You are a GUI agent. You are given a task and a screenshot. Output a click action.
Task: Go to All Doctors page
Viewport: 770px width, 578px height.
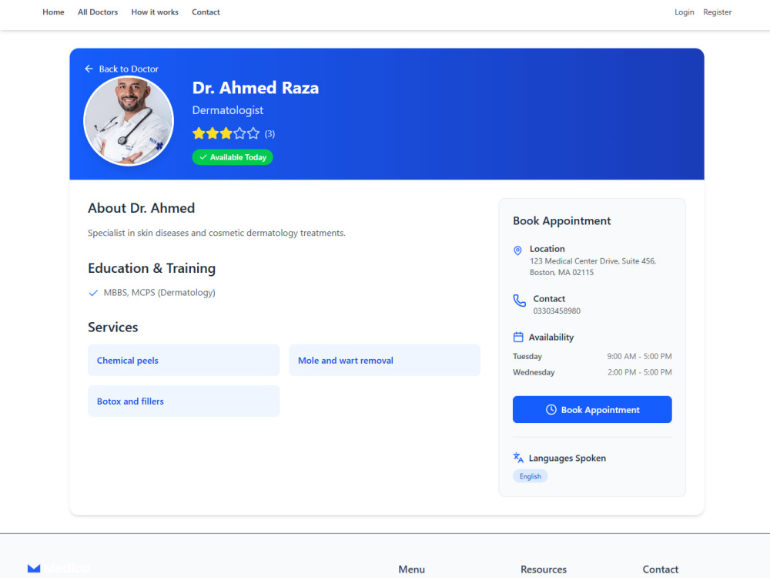[x=98, y=12]
